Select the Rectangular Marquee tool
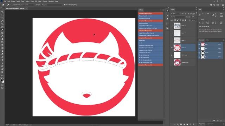Viewport: 225px width, 126px height. pyautogui.click(x=2, y=15)
